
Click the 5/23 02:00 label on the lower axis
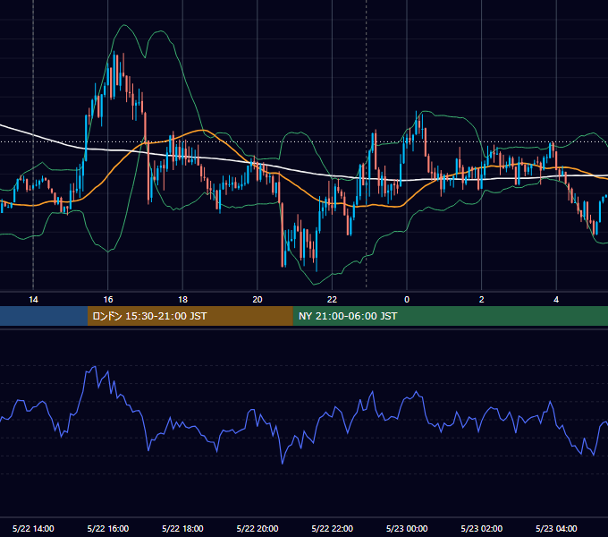482,528
